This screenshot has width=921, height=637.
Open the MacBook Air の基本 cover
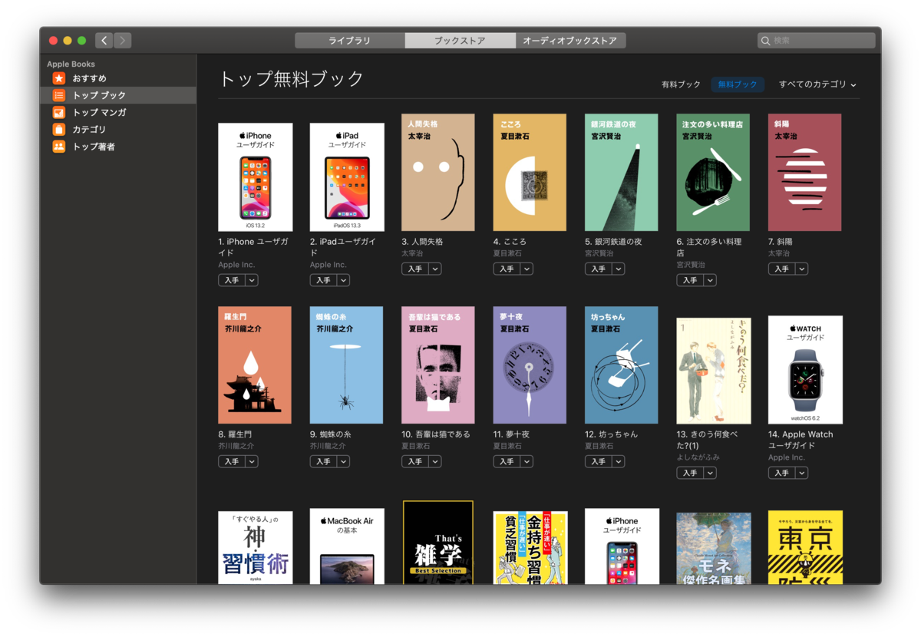347,546
